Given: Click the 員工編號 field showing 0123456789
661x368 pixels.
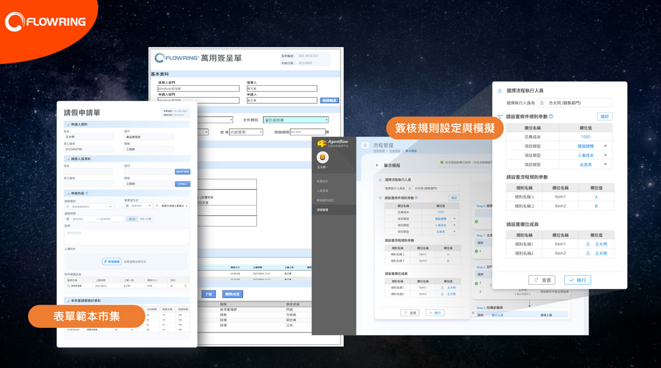Looking at the screenshot, I should pos(88,149).
